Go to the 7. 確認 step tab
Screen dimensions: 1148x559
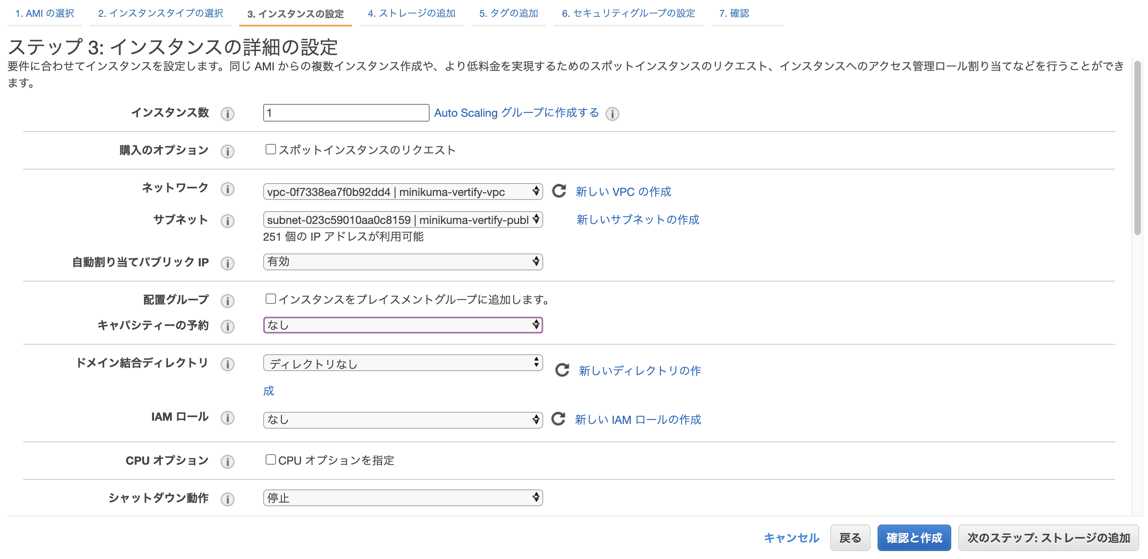(x=734, y=13)
